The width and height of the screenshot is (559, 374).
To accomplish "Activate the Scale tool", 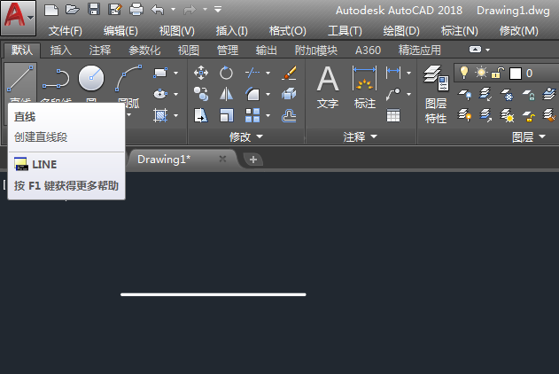I will pyautogui.click(x=226, y=115).
